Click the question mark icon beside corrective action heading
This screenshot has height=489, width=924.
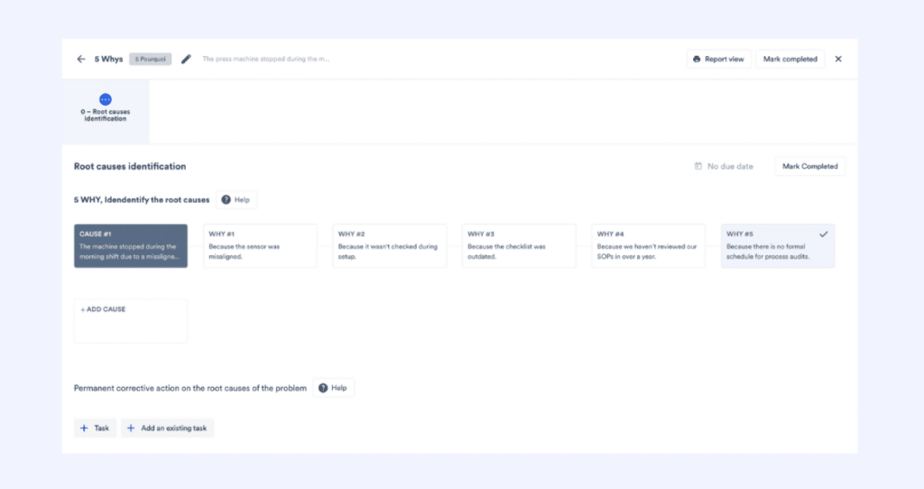[323, 388]
